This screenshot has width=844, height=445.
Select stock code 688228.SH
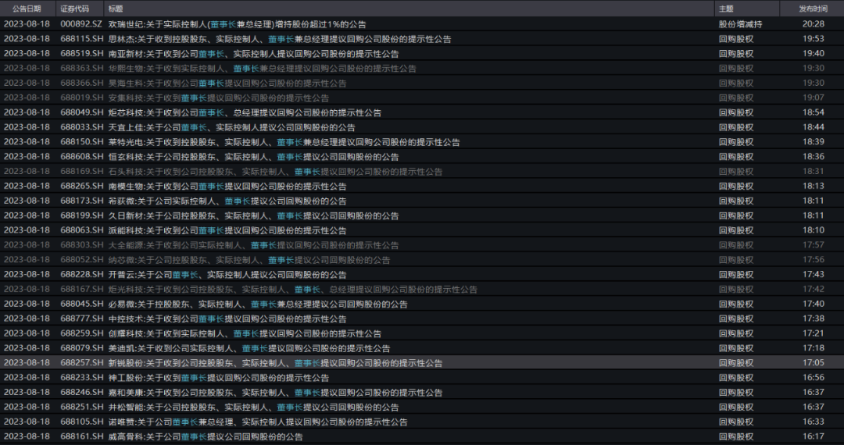tap(82, 275)
